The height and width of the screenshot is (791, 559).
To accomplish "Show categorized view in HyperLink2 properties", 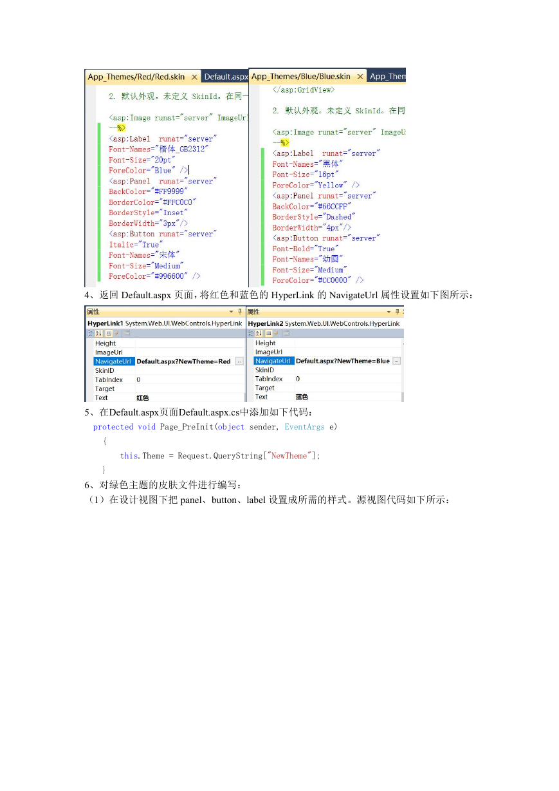I will [250, 333].
